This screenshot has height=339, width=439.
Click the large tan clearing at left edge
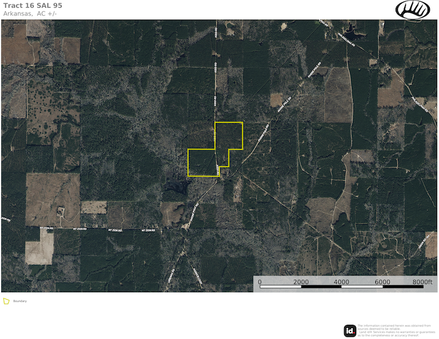53,192
